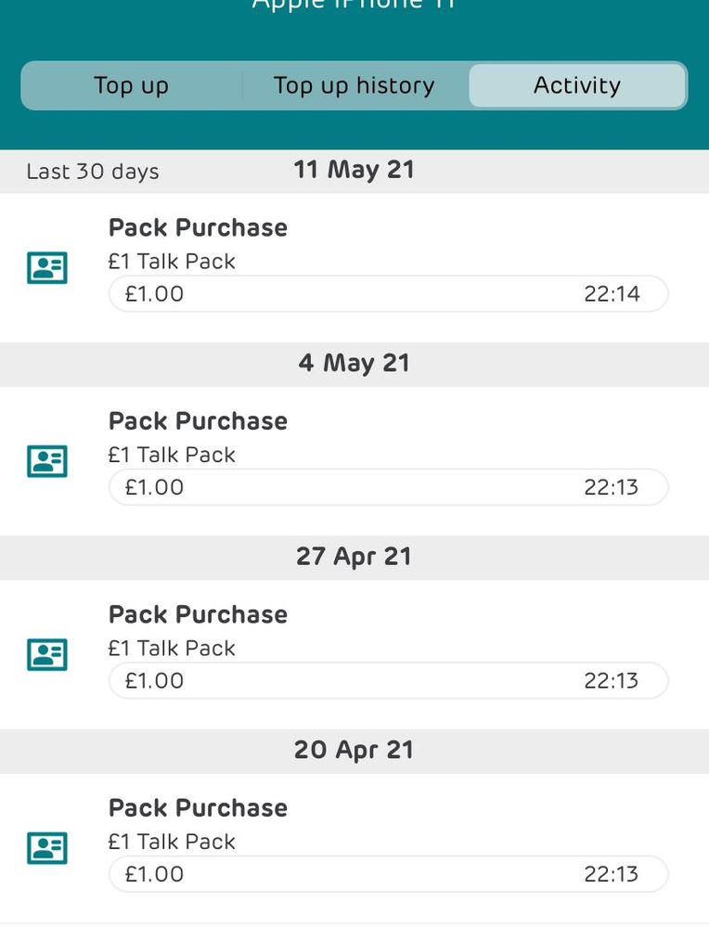
Task: Tap the 4 May Pack Purchase card icon
Action: click(x=47, y=461)
